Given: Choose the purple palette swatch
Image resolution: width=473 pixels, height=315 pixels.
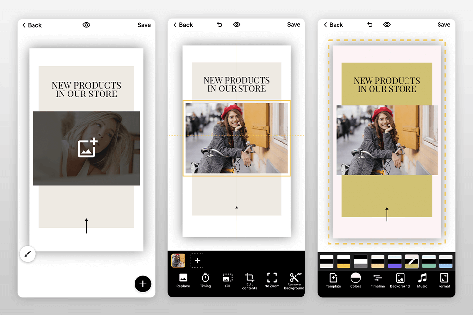Looking at the screenshot, I should pos(395,261).
